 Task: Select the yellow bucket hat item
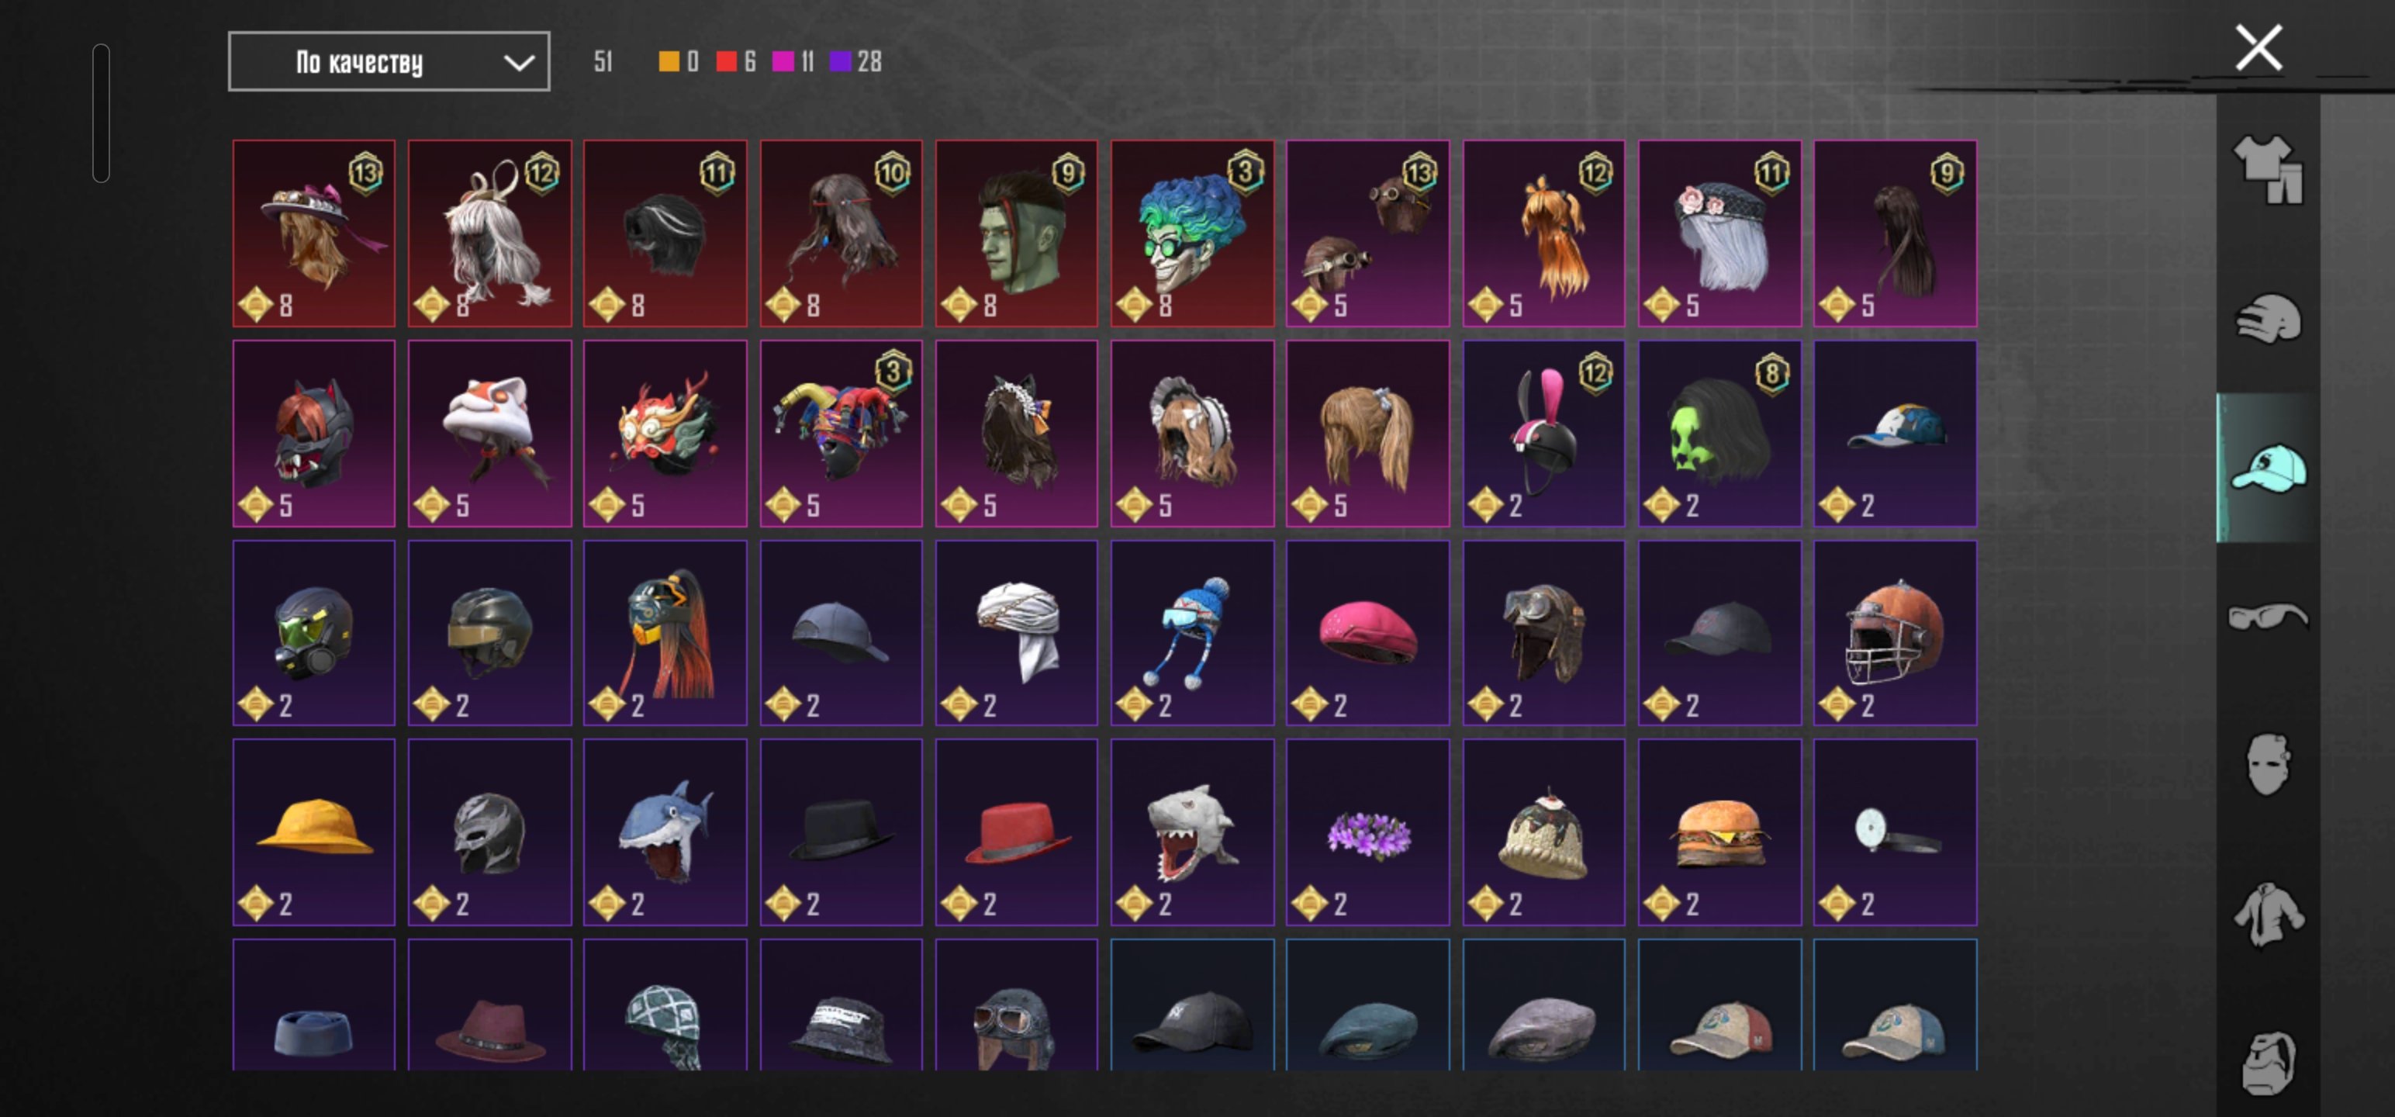coord(313,832)
